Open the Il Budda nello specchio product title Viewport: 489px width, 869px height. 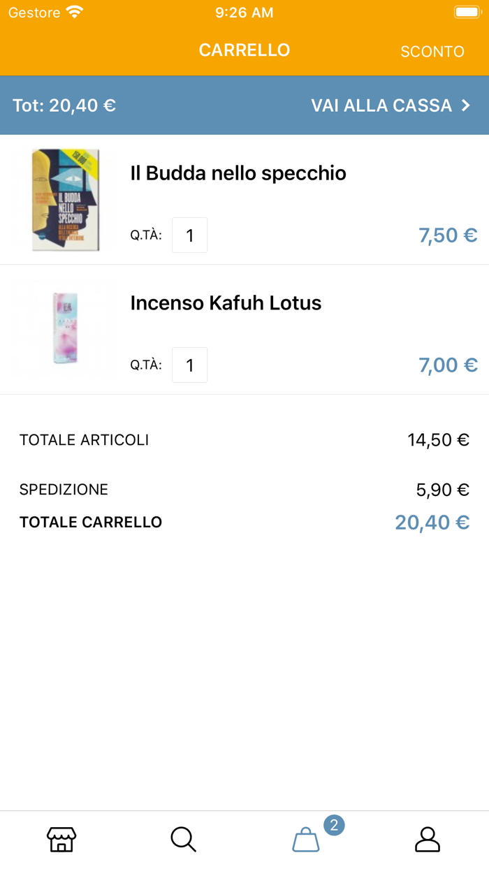[x=238, y=173]
